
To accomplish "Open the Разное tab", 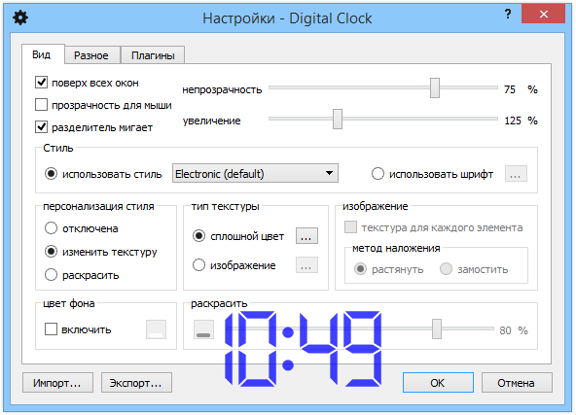I will coord(91,55).
